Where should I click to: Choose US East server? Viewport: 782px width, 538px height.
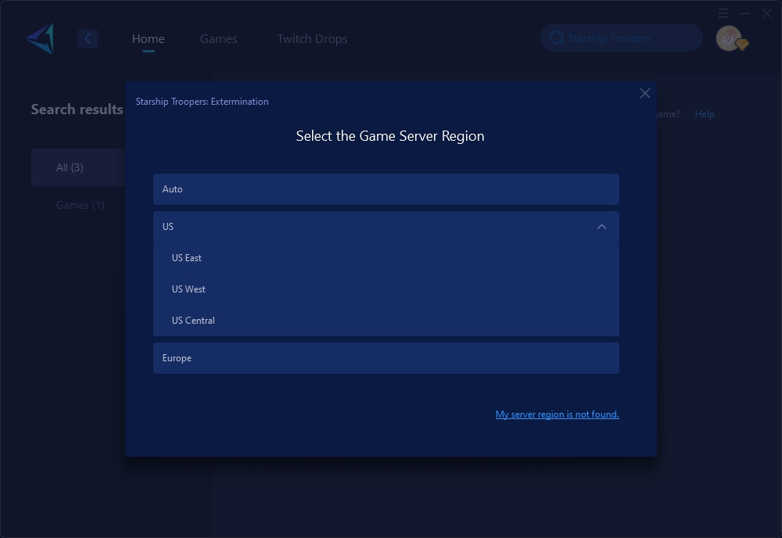386,258
